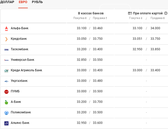
Task: Click the Креди Агриколь Банк logo
Action: coord(6,71)
